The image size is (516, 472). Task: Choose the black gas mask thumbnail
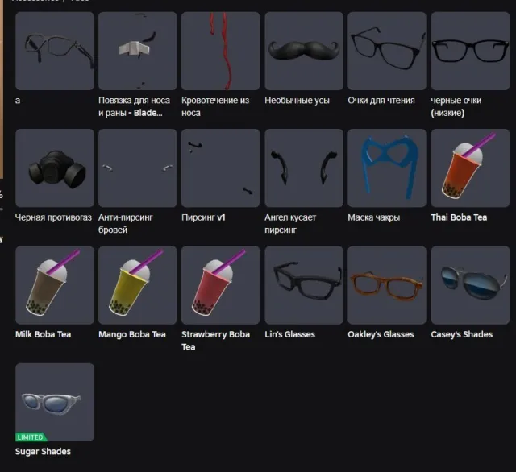pyautogui.click(x=55, y=168)
